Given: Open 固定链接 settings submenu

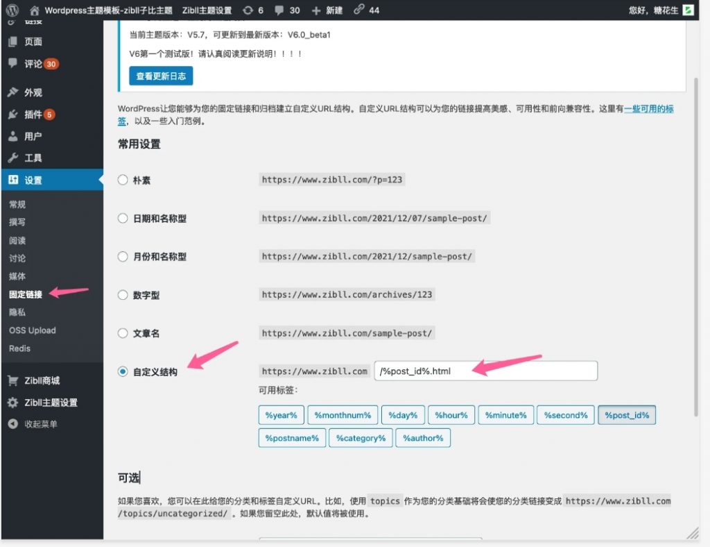Looking at the screenshot, I should [x=26, y=294].
